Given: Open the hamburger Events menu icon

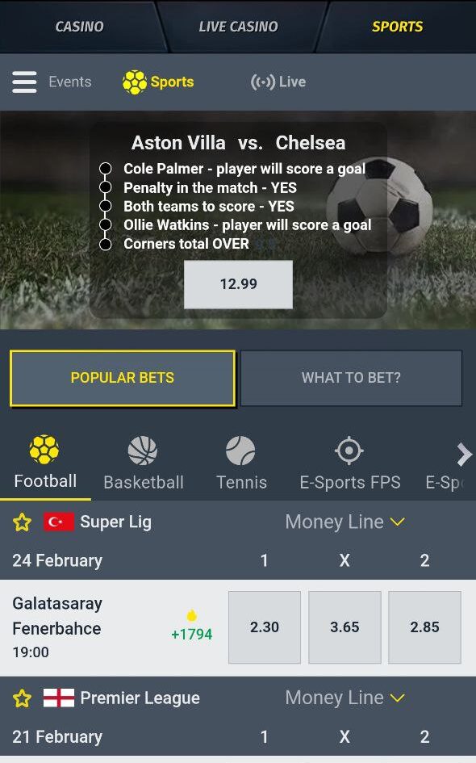Looking at the screenshot, I should (24, 82).
